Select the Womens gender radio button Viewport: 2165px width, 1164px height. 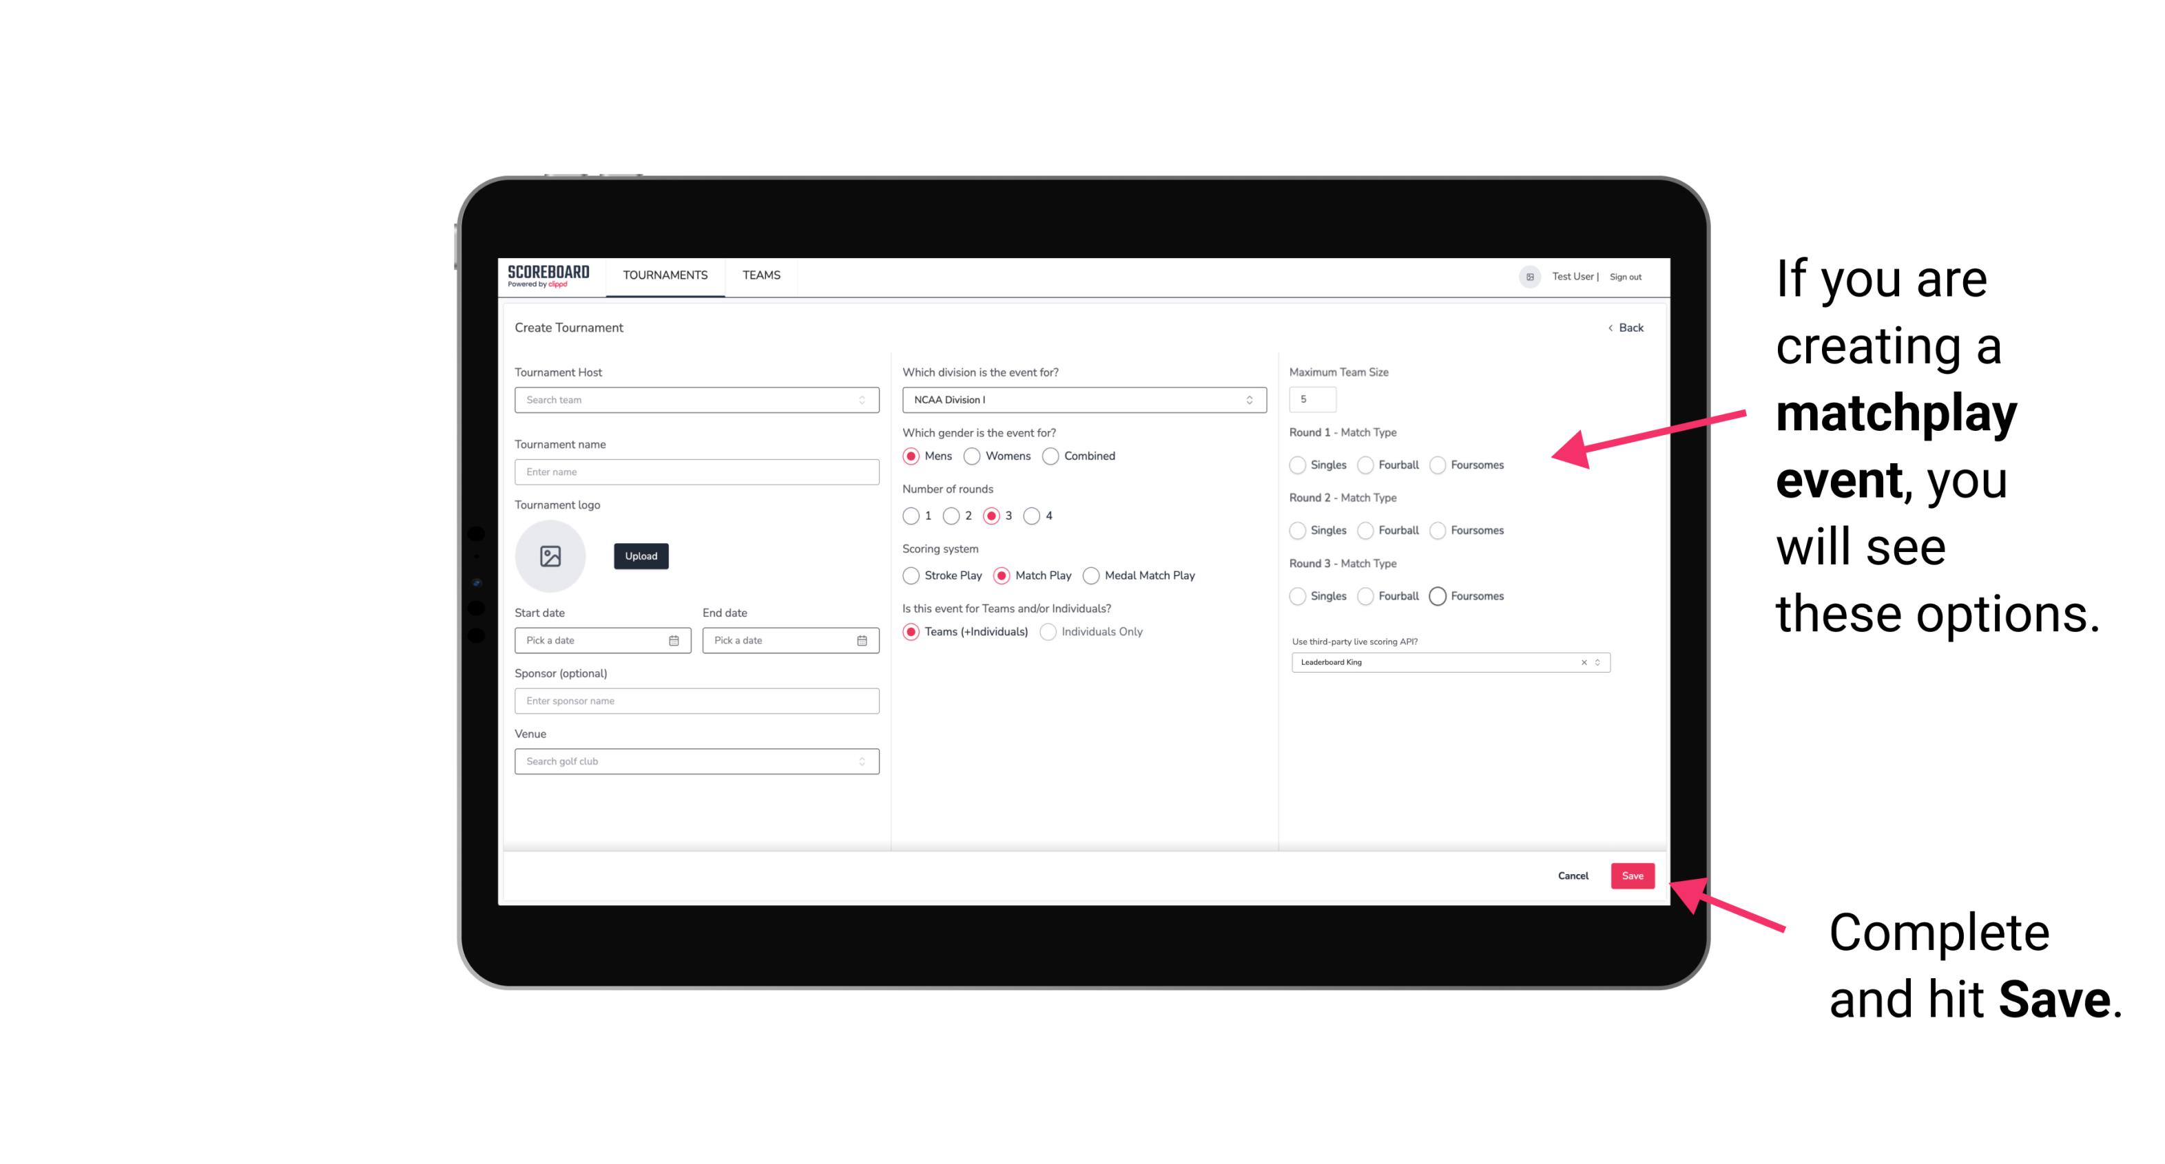click(x=973, y=456)
